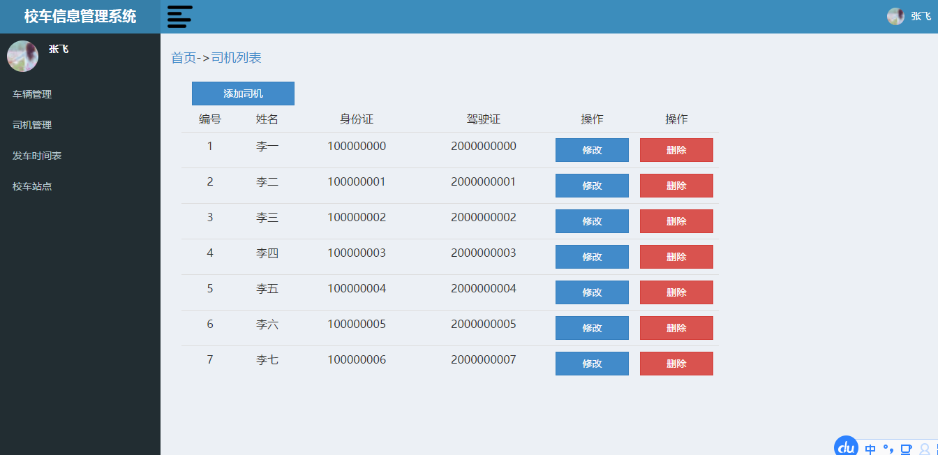Image resolution: width=938 pixels, height=455 pixels.
Task: Click license number 2000000000
Action: click(484, 146)
